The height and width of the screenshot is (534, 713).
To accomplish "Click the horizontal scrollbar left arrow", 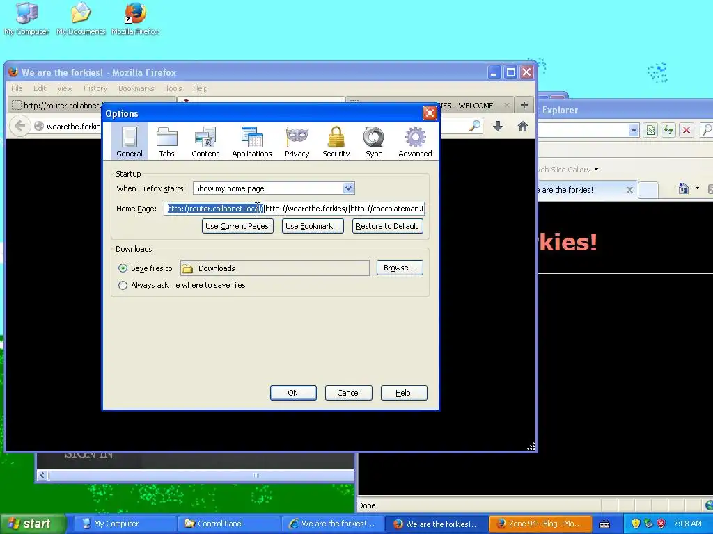I will [x=42, y=476].
